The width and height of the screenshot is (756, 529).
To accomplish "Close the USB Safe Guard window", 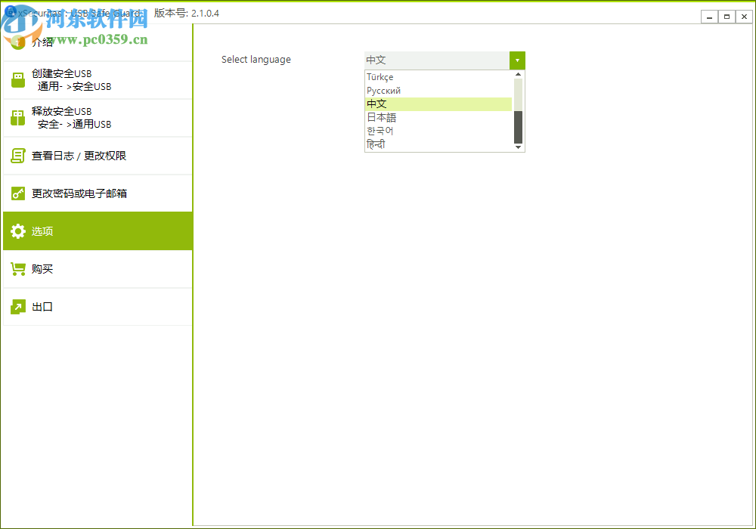I will [x=745, y=17].
